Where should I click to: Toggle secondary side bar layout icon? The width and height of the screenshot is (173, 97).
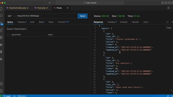169,3
